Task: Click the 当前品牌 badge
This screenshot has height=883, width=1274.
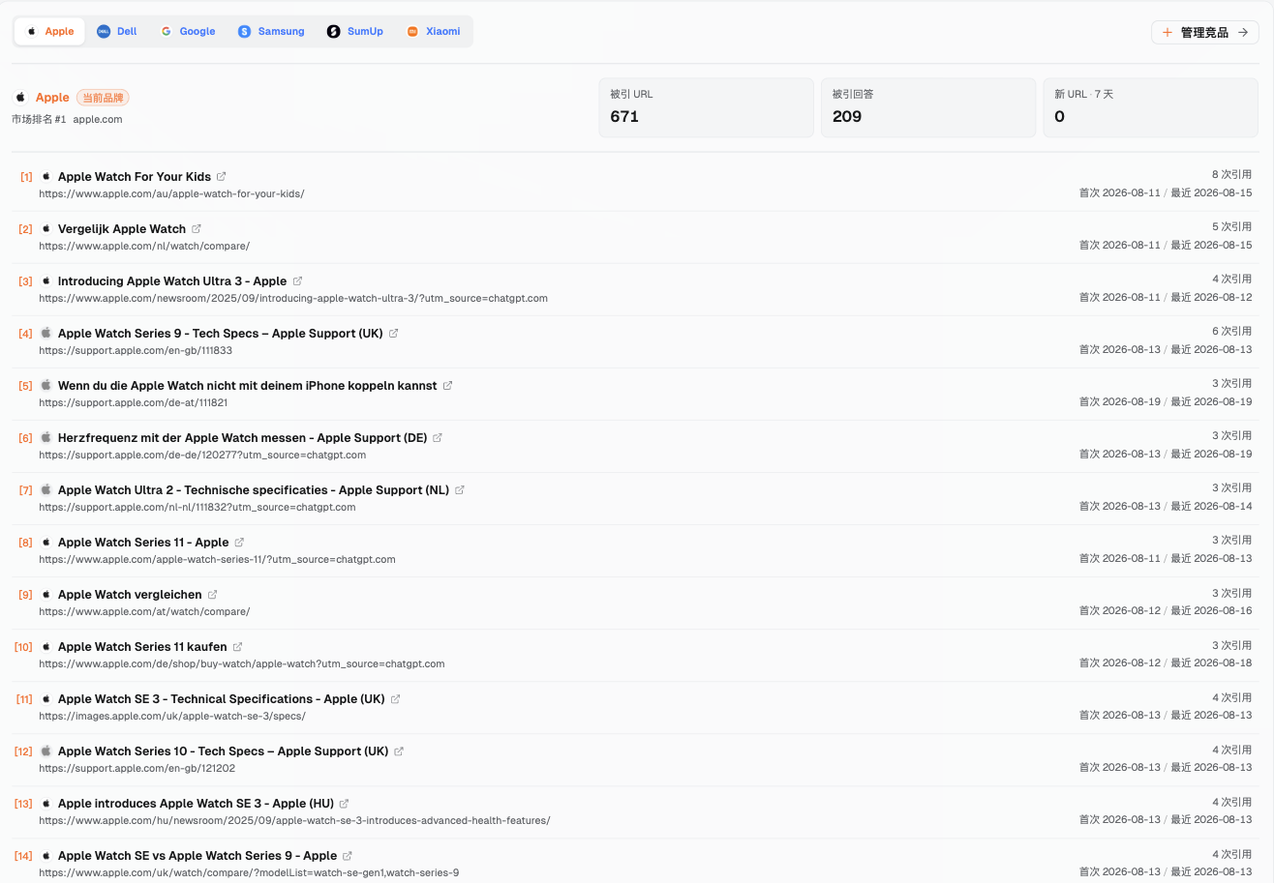Action: [x=103, y=98]
